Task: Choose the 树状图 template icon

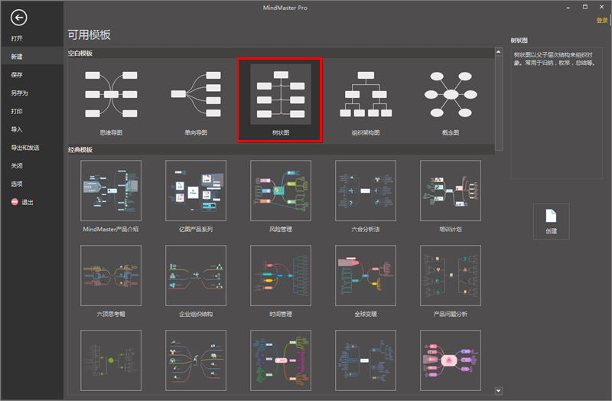Action: tap(281, 94)
